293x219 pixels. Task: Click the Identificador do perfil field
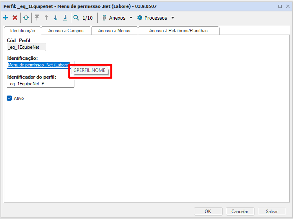coord(40,84)
